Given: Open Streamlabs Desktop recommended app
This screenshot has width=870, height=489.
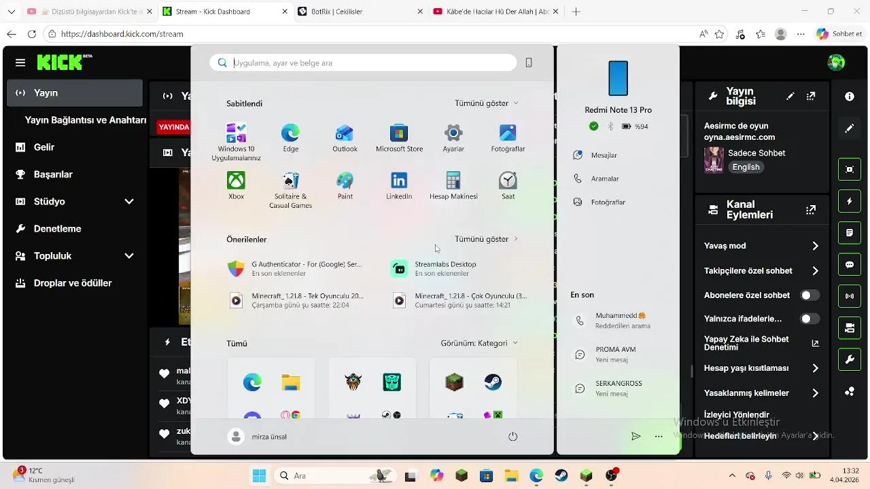Looking at the screenshot, I should [x=461, y=268].
